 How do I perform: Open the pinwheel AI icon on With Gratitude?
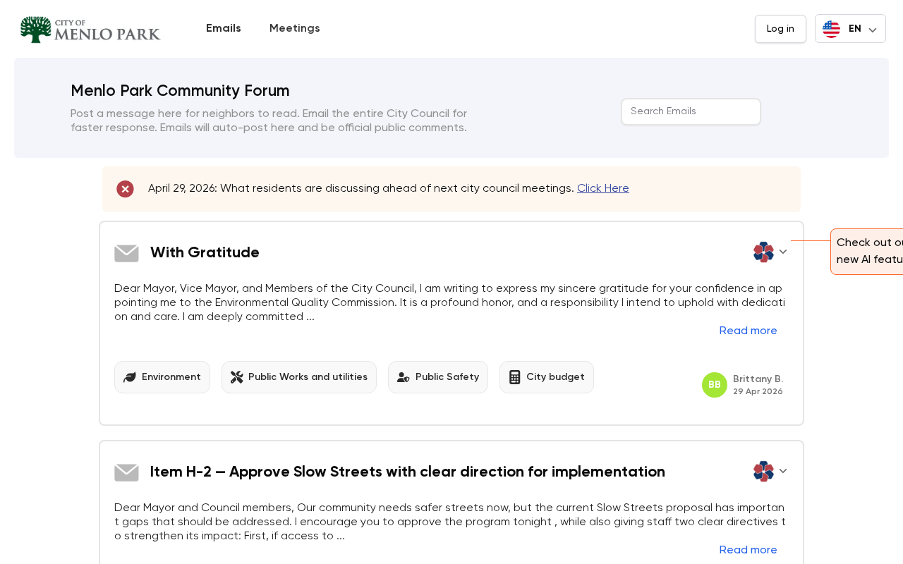point(763,252)
